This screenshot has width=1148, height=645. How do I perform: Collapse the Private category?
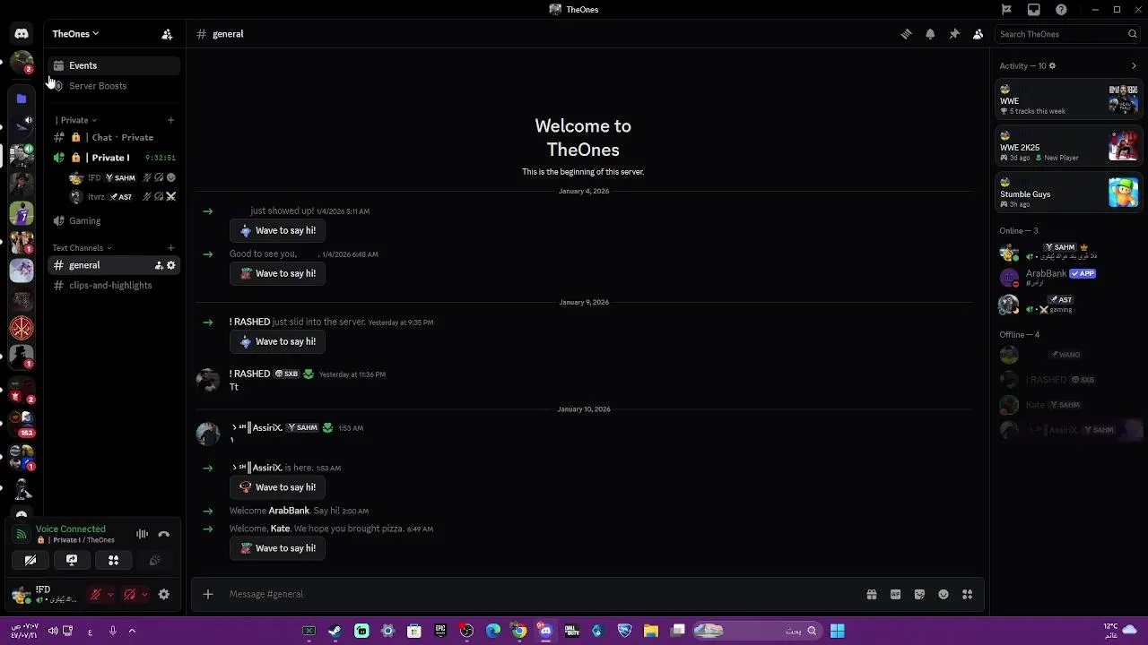click(x=75, y=120)
